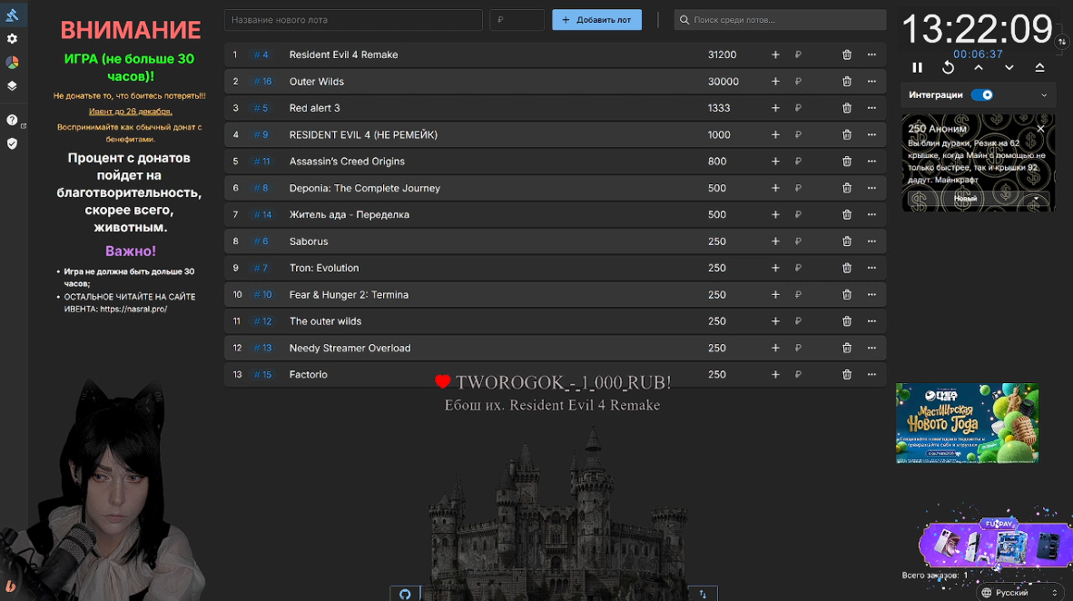Focus the ruble amount input field

pyautogui.click(x=517, y=20)
